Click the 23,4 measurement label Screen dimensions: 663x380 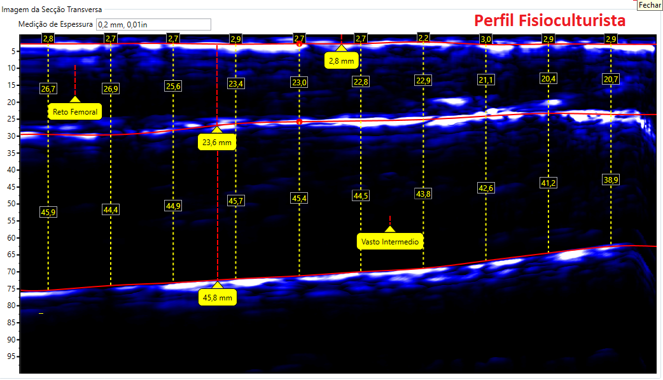(235, 83)
